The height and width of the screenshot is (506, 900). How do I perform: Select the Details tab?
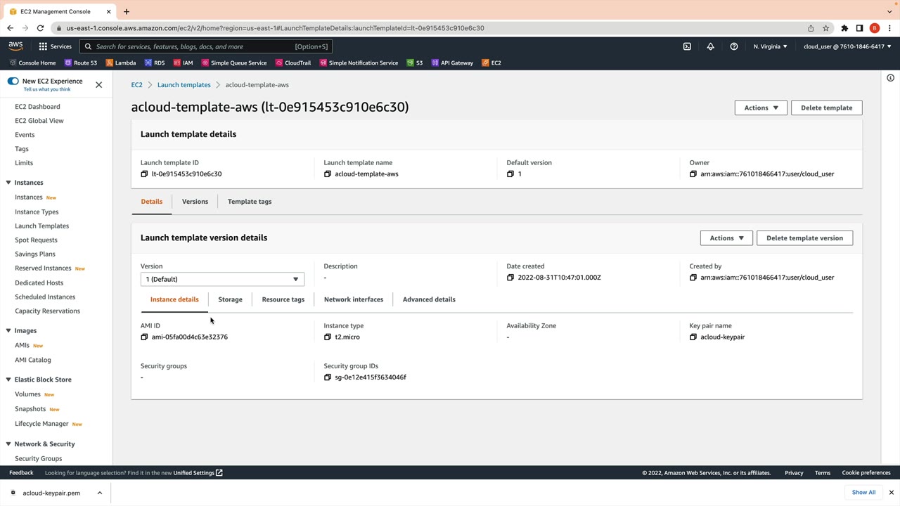click(152, 202)
